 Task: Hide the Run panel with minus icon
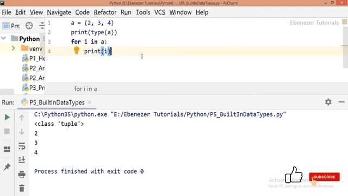coord(341,102)
